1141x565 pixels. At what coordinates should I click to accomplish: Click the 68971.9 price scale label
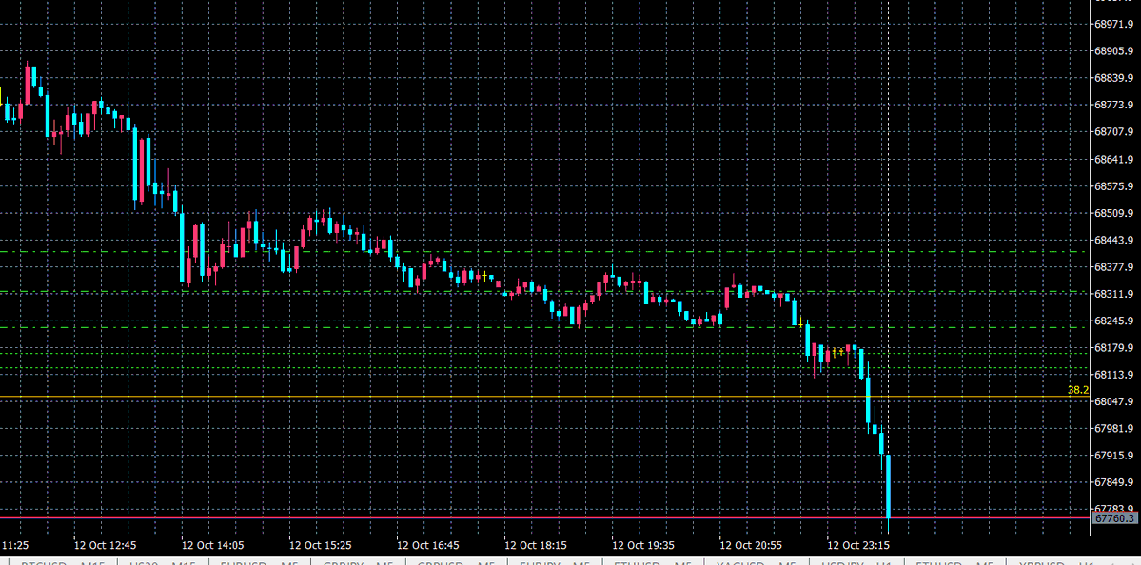1114,24
